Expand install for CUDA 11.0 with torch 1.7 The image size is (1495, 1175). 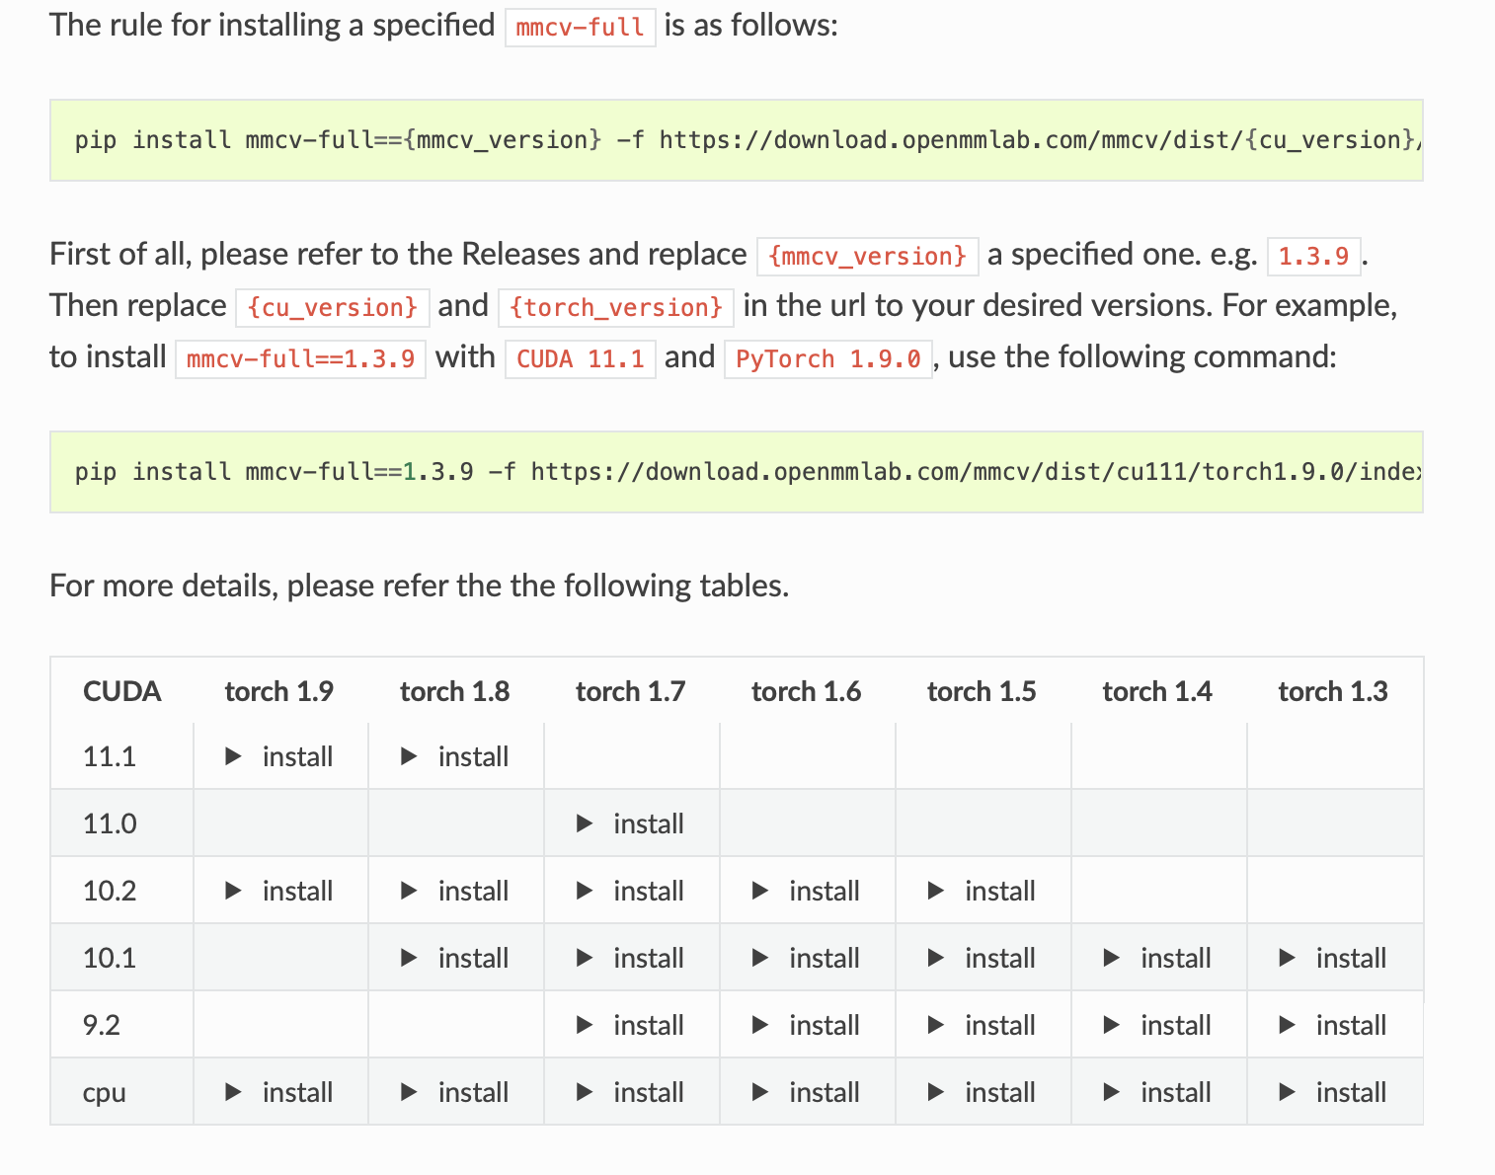tap(630, 823)
